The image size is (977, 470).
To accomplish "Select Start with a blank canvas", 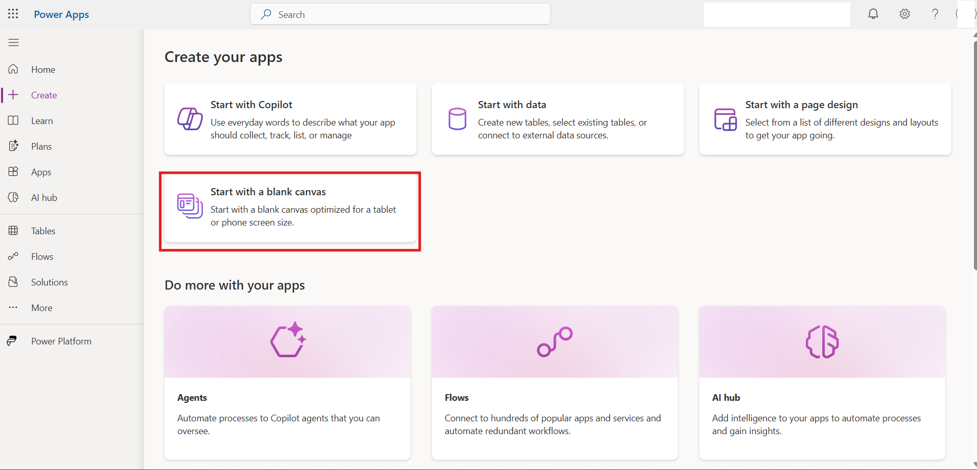I will click(289, 210).
